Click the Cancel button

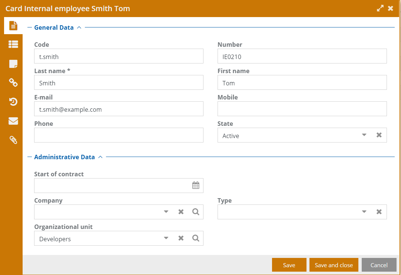[379, 265]
